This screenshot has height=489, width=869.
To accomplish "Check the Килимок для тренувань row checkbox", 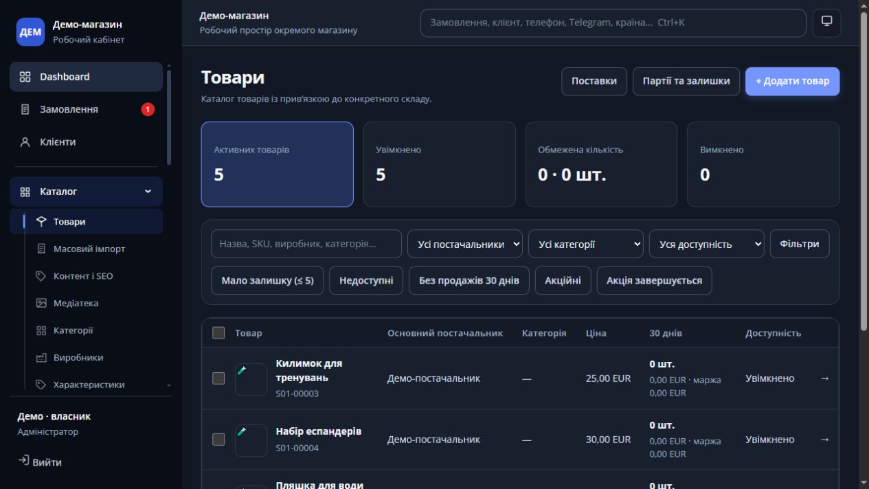I will point(218,378).
